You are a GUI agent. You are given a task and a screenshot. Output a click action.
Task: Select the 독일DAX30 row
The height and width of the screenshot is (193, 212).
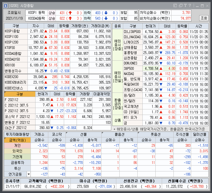[166, 84]
